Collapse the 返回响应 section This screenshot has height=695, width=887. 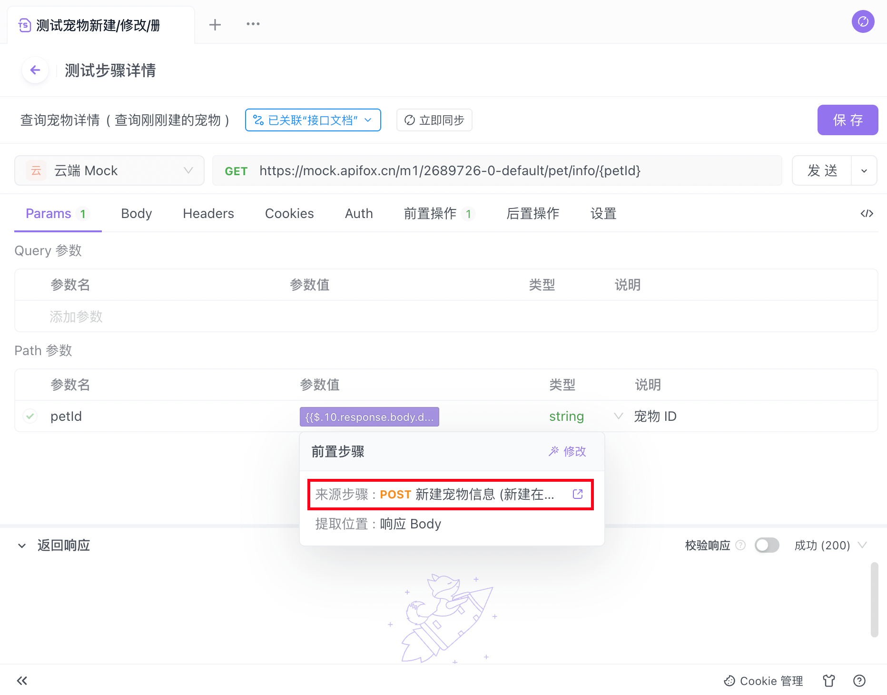point(22,546)
